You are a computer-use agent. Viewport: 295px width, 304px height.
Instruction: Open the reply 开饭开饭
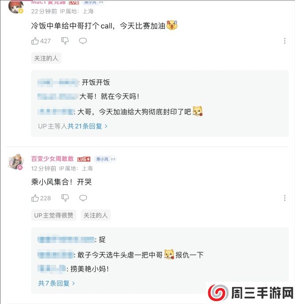click(x=95, y=82)
